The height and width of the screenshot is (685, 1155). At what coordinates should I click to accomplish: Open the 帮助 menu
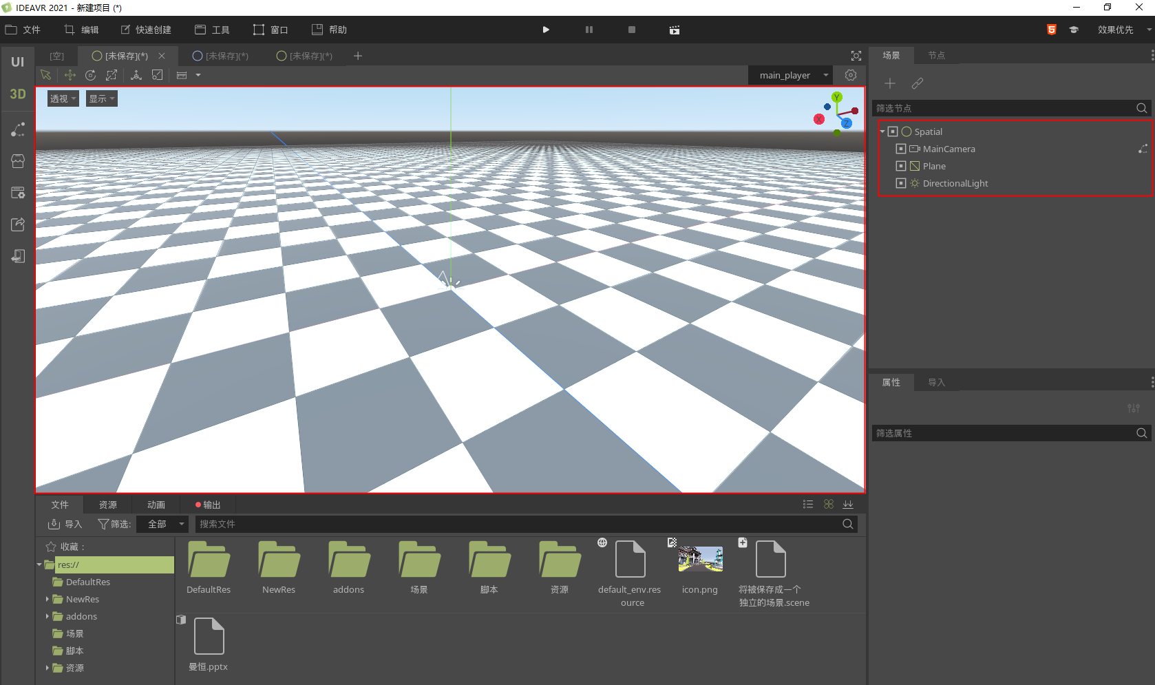tap(329, 30)
